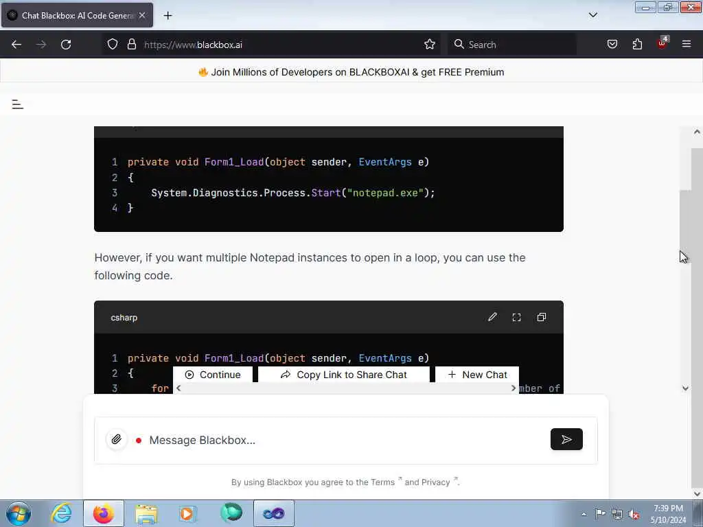Viewport: 703px width, 527px height.
Task: Open the Blackbox sidebar menu icon
Action: pyautogui.click(x=17, y=104)
